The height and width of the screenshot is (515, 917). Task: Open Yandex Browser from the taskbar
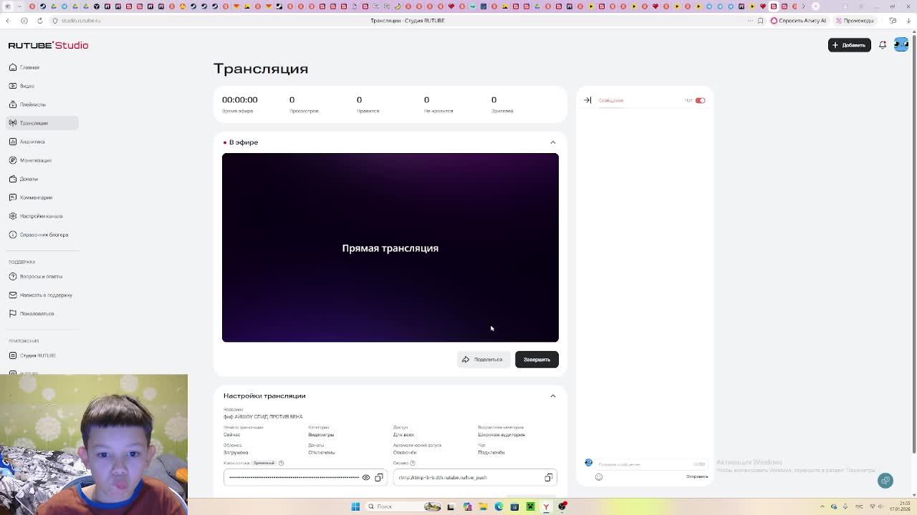click(x=546, y=506)
